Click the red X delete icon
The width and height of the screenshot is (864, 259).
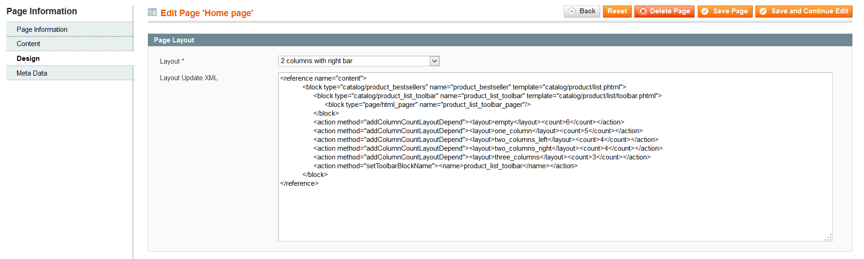(x=643, y=12)
